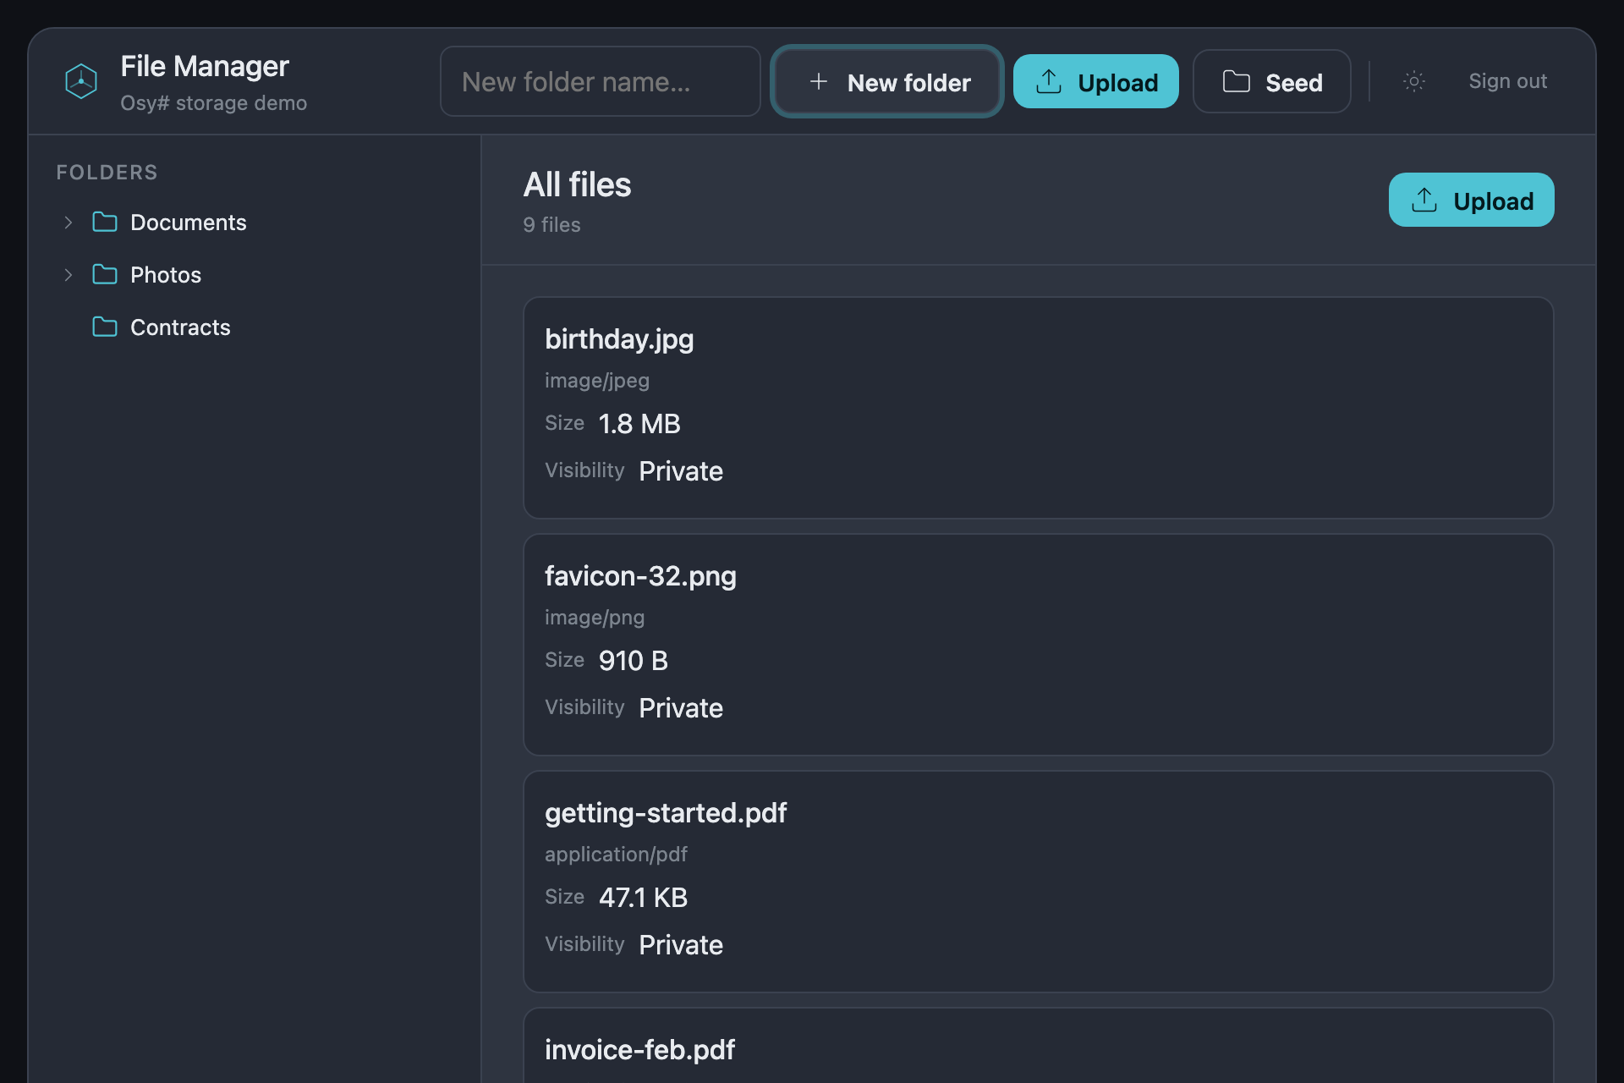This screenshot has width=1624, height=1083.
Task: Click the 9 files count label
Action: [551, 225]
